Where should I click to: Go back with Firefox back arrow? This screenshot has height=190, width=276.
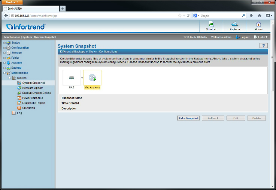tap(6, 15)
